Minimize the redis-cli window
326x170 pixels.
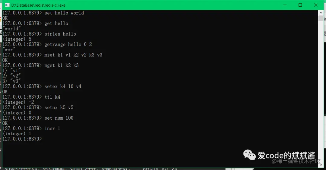285,5
